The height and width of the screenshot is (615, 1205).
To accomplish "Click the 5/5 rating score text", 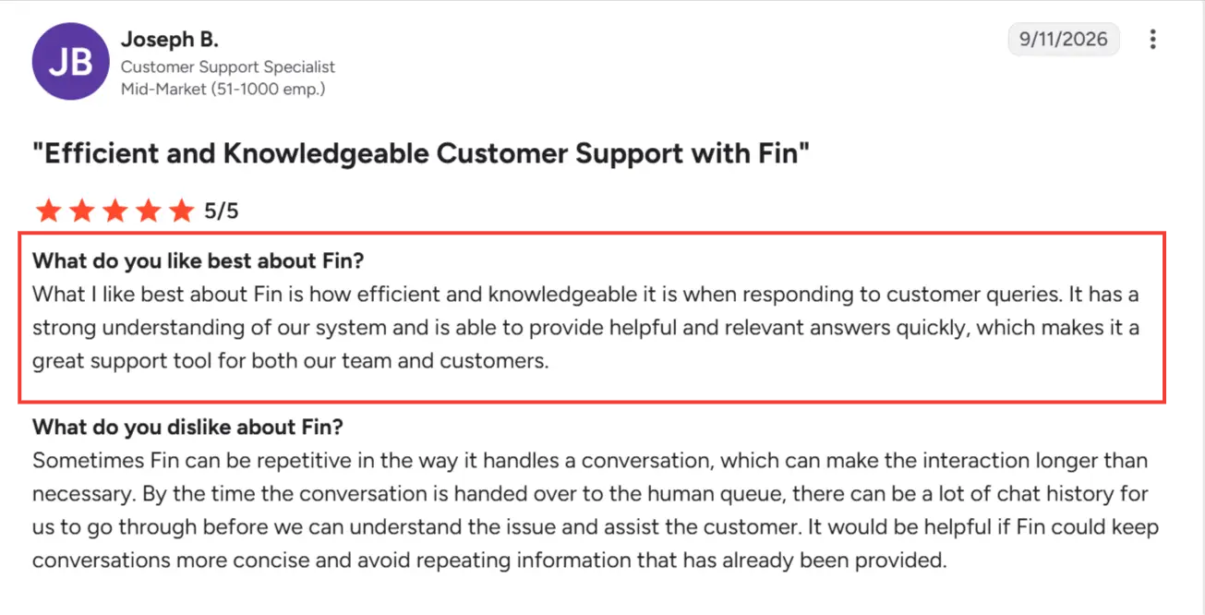I will pyautogui.click(x=221, y=211).
